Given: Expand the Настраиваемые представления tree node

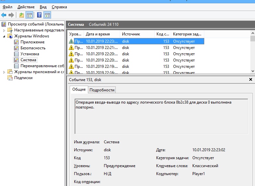Looking at the screenshot, I should (4, 30).
